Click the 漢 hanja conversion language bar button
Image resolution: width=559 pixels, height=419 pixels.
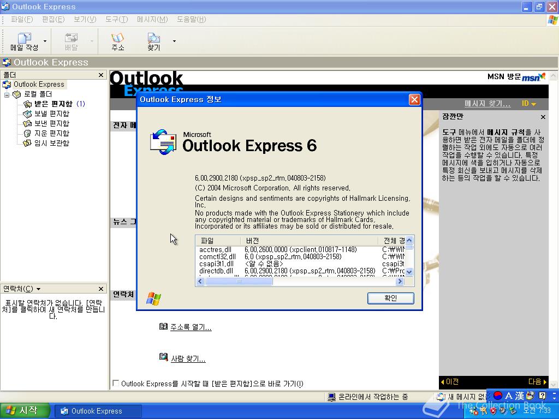point(520,396)
